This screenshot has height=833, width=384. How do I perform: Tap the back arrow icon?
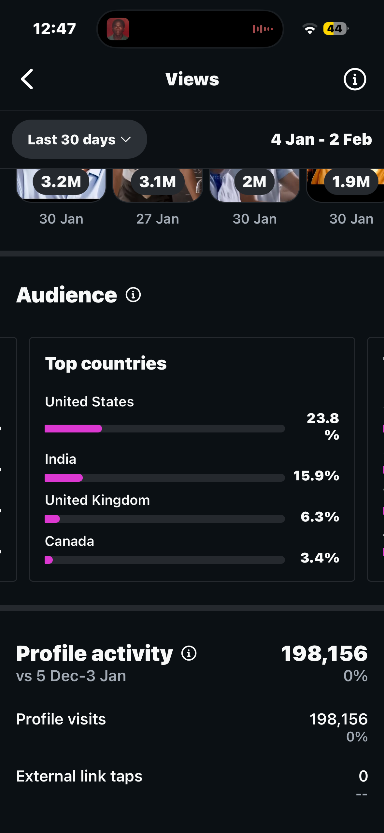(27, 79)
